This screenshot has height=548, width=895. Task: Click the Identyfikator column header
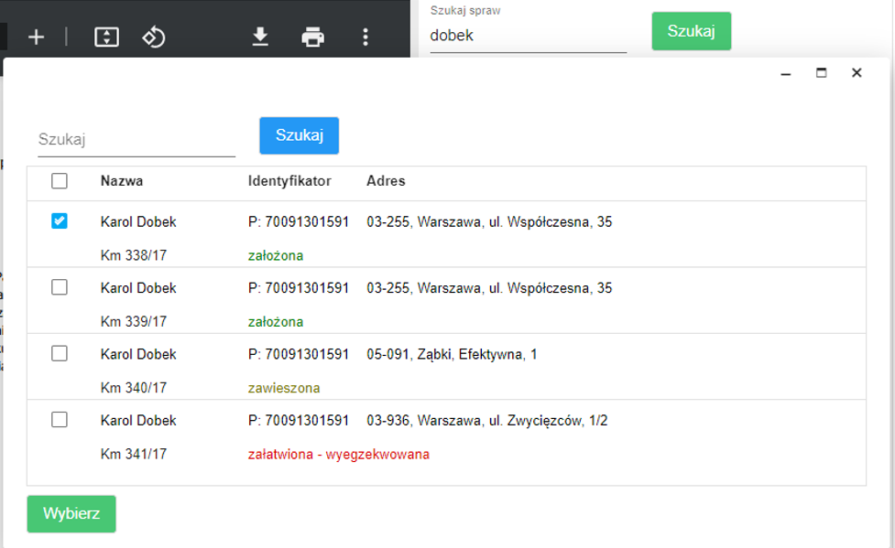pos(289,181)
